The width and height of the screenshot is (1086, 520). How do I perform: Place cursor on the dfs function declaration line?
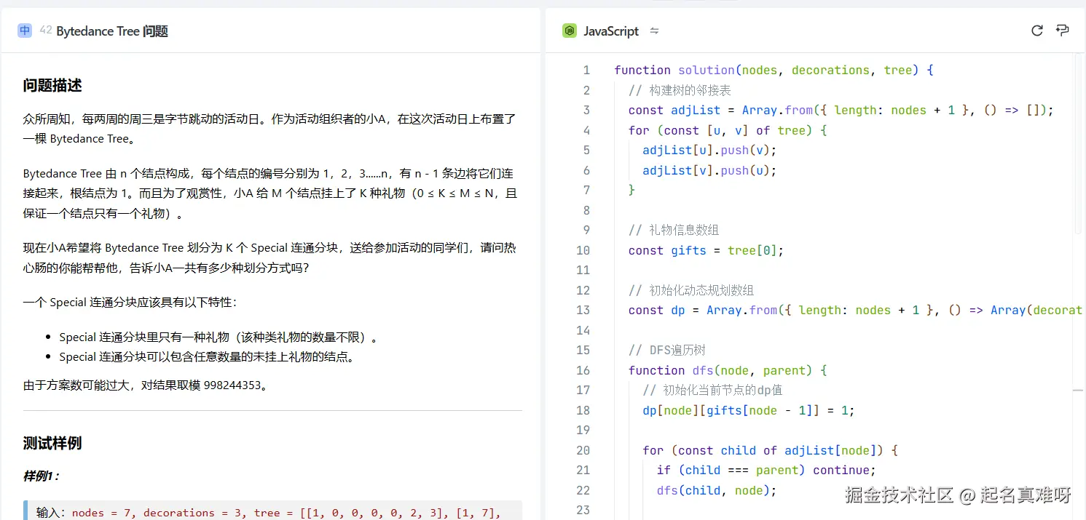tap(728, 370)
